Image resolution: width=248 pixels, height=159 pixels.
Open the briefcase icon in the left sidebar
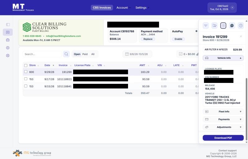click(8, 40)
